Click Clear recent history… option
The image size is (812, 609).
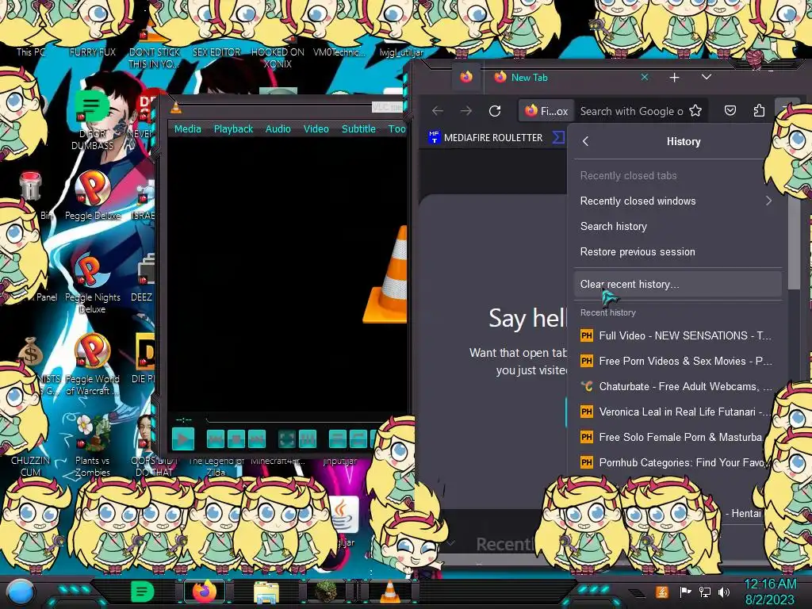(x=677, y=285)
